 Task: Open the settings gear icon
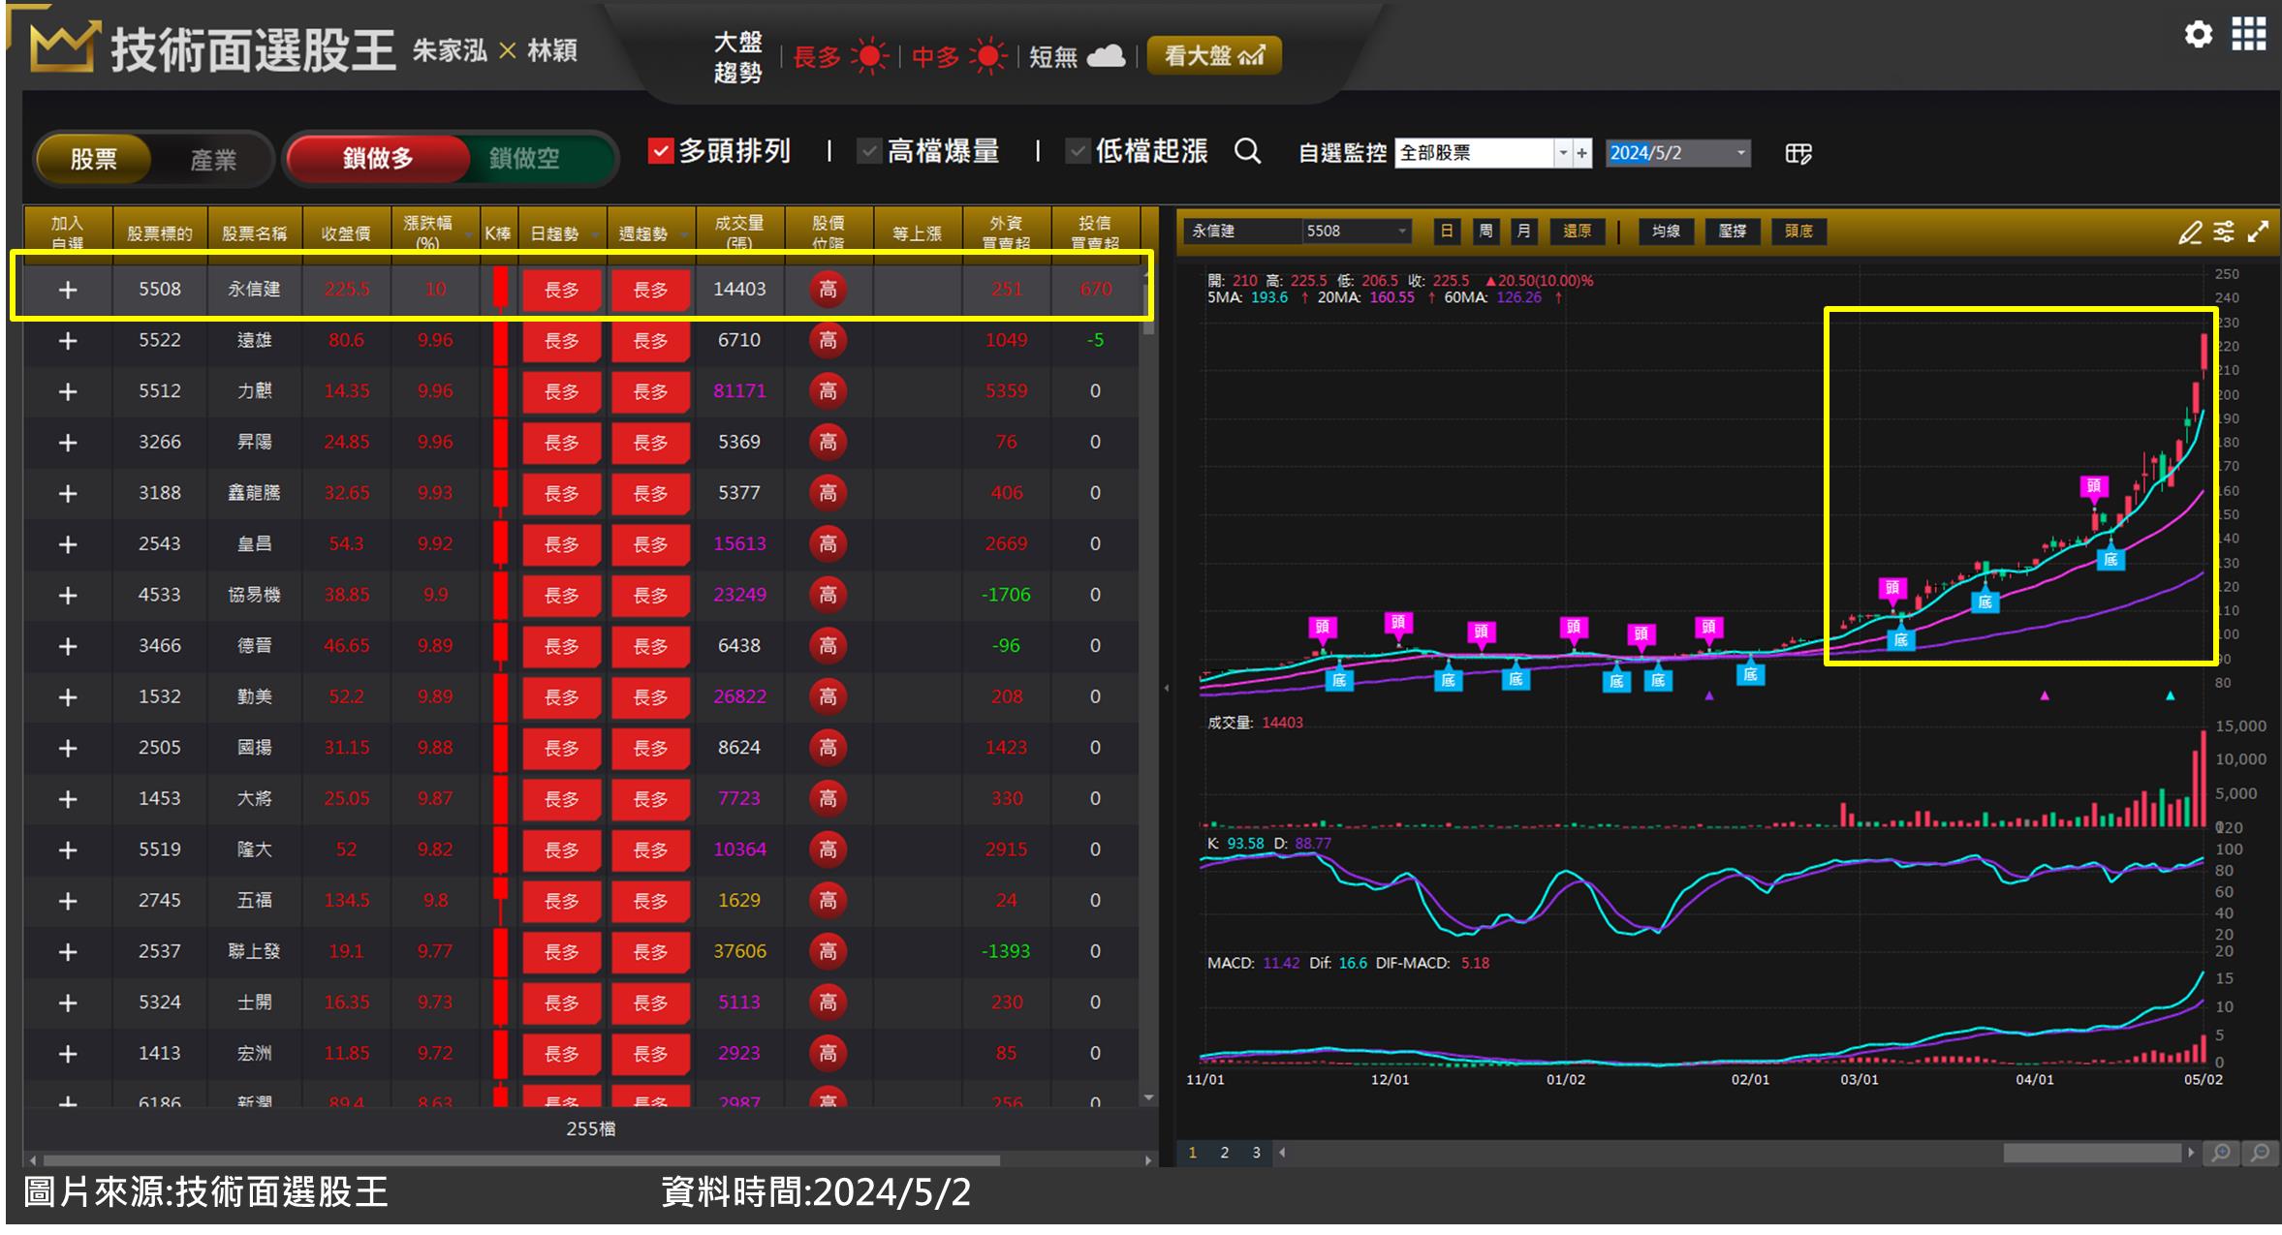click(x=2198, y=35)
